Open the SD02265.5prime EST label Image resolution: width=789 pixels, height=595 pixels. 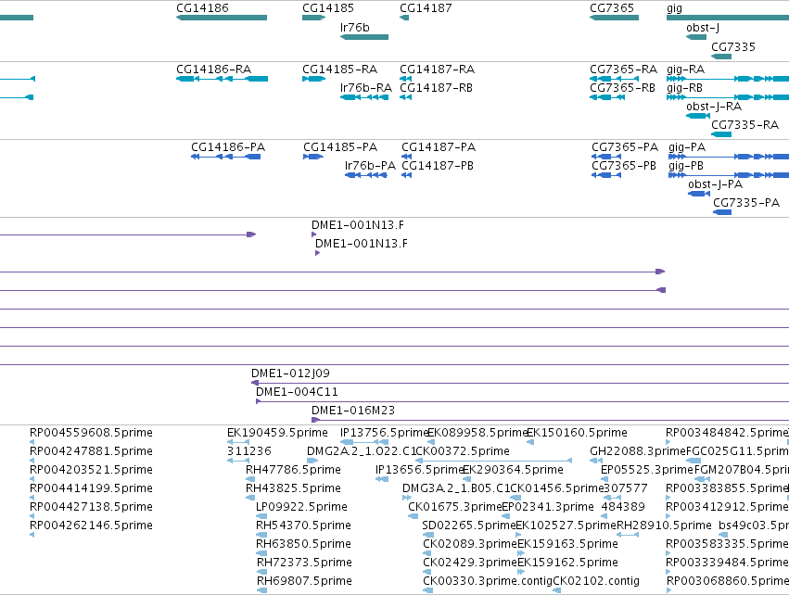pyautogui.click(x=469, y=525)
